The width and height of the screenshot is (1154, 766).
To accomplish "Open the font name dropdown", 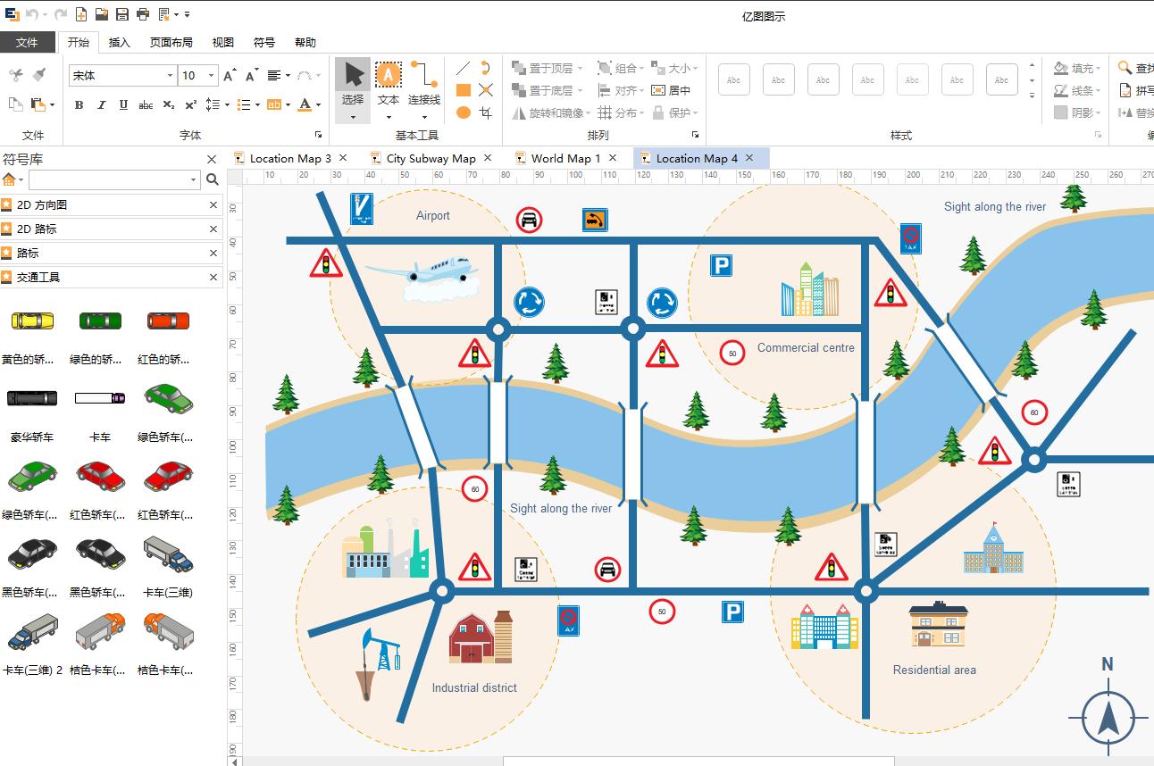I will [x=122, y=76].
